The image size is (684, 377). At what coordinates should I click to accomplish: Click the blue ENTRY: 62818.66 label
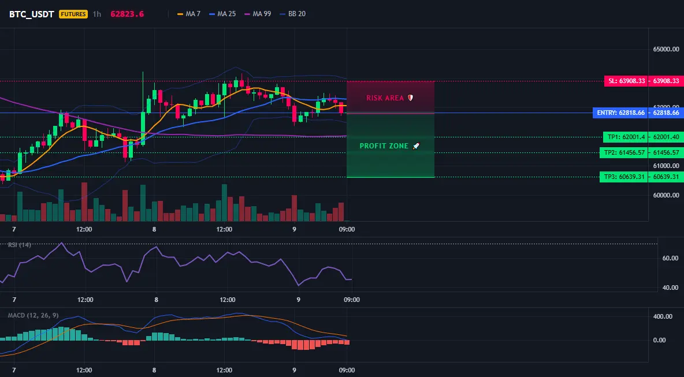click(x=620, y=113)
